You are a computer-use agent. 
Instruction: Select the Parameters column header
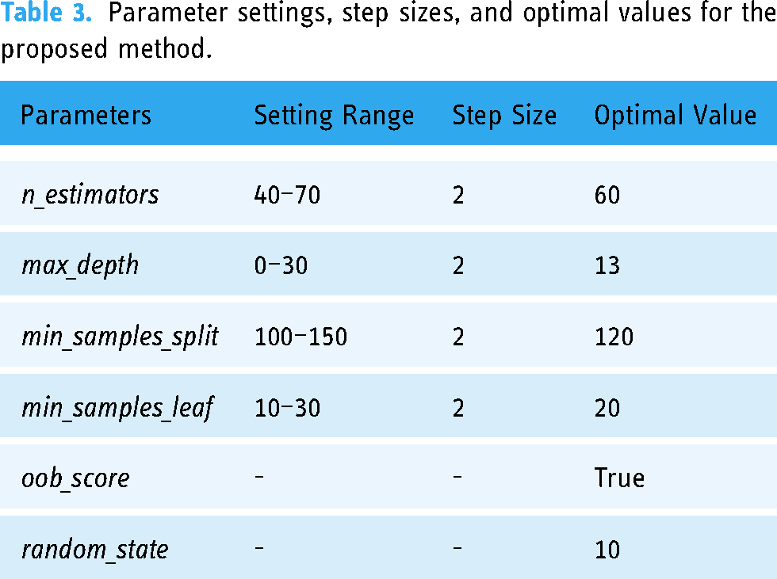click(86, 116)
